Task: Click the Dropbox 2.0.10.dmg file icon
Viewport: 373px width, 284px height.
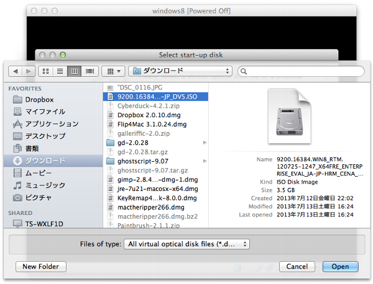Action: 110,115
